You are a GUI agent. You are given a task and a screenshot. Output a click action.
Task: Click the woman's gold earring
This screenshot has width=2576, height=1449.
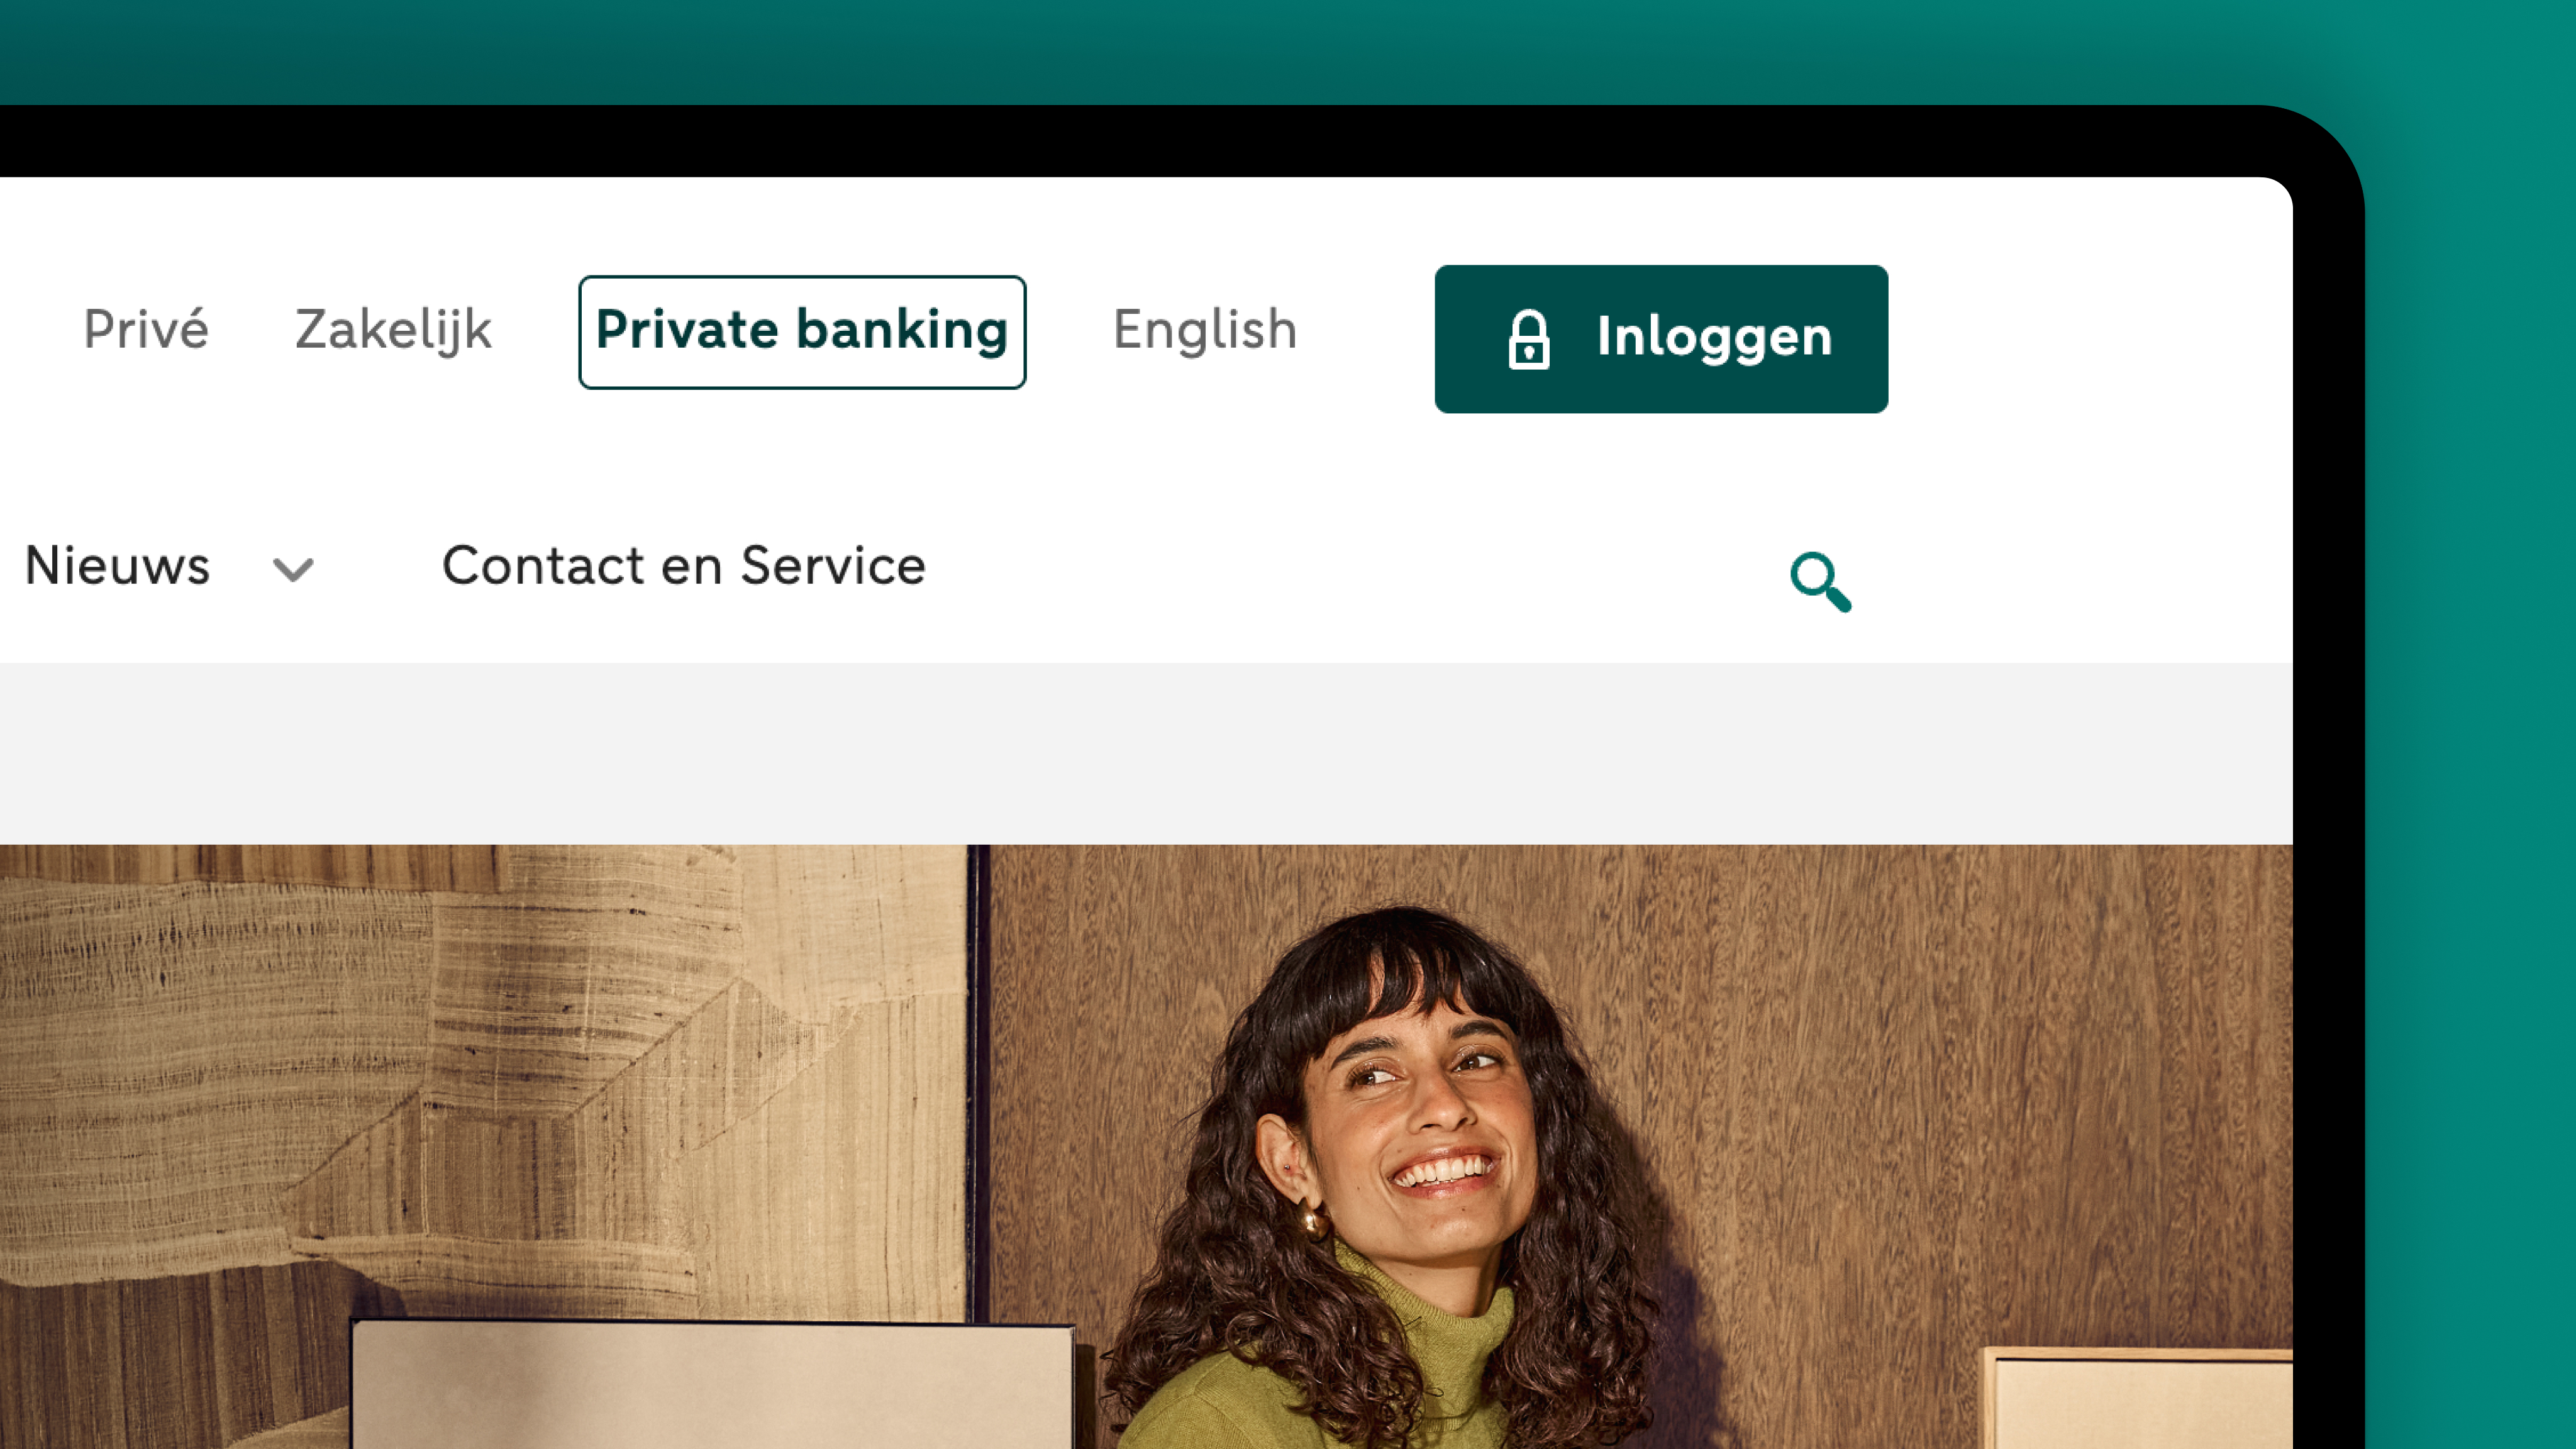click(x=1311, y=1219)
